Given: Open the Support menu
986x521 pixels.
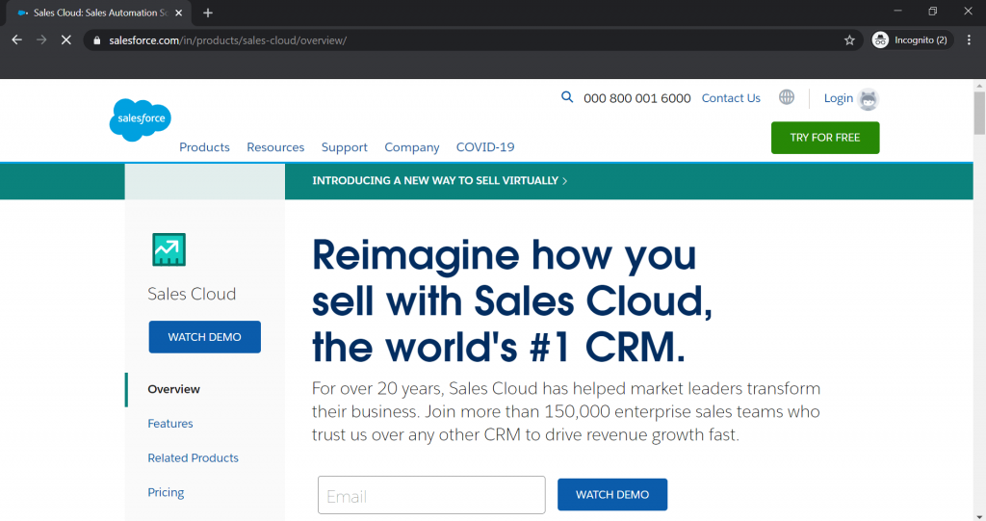Looking at the screenshot, I should coord(344,147).
